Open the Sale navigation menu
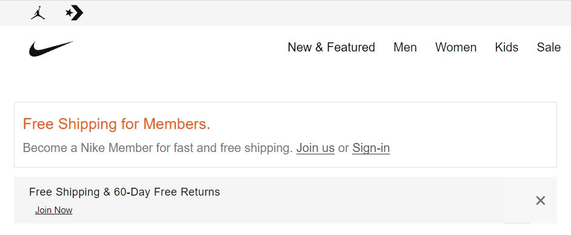 pos(549,47)
